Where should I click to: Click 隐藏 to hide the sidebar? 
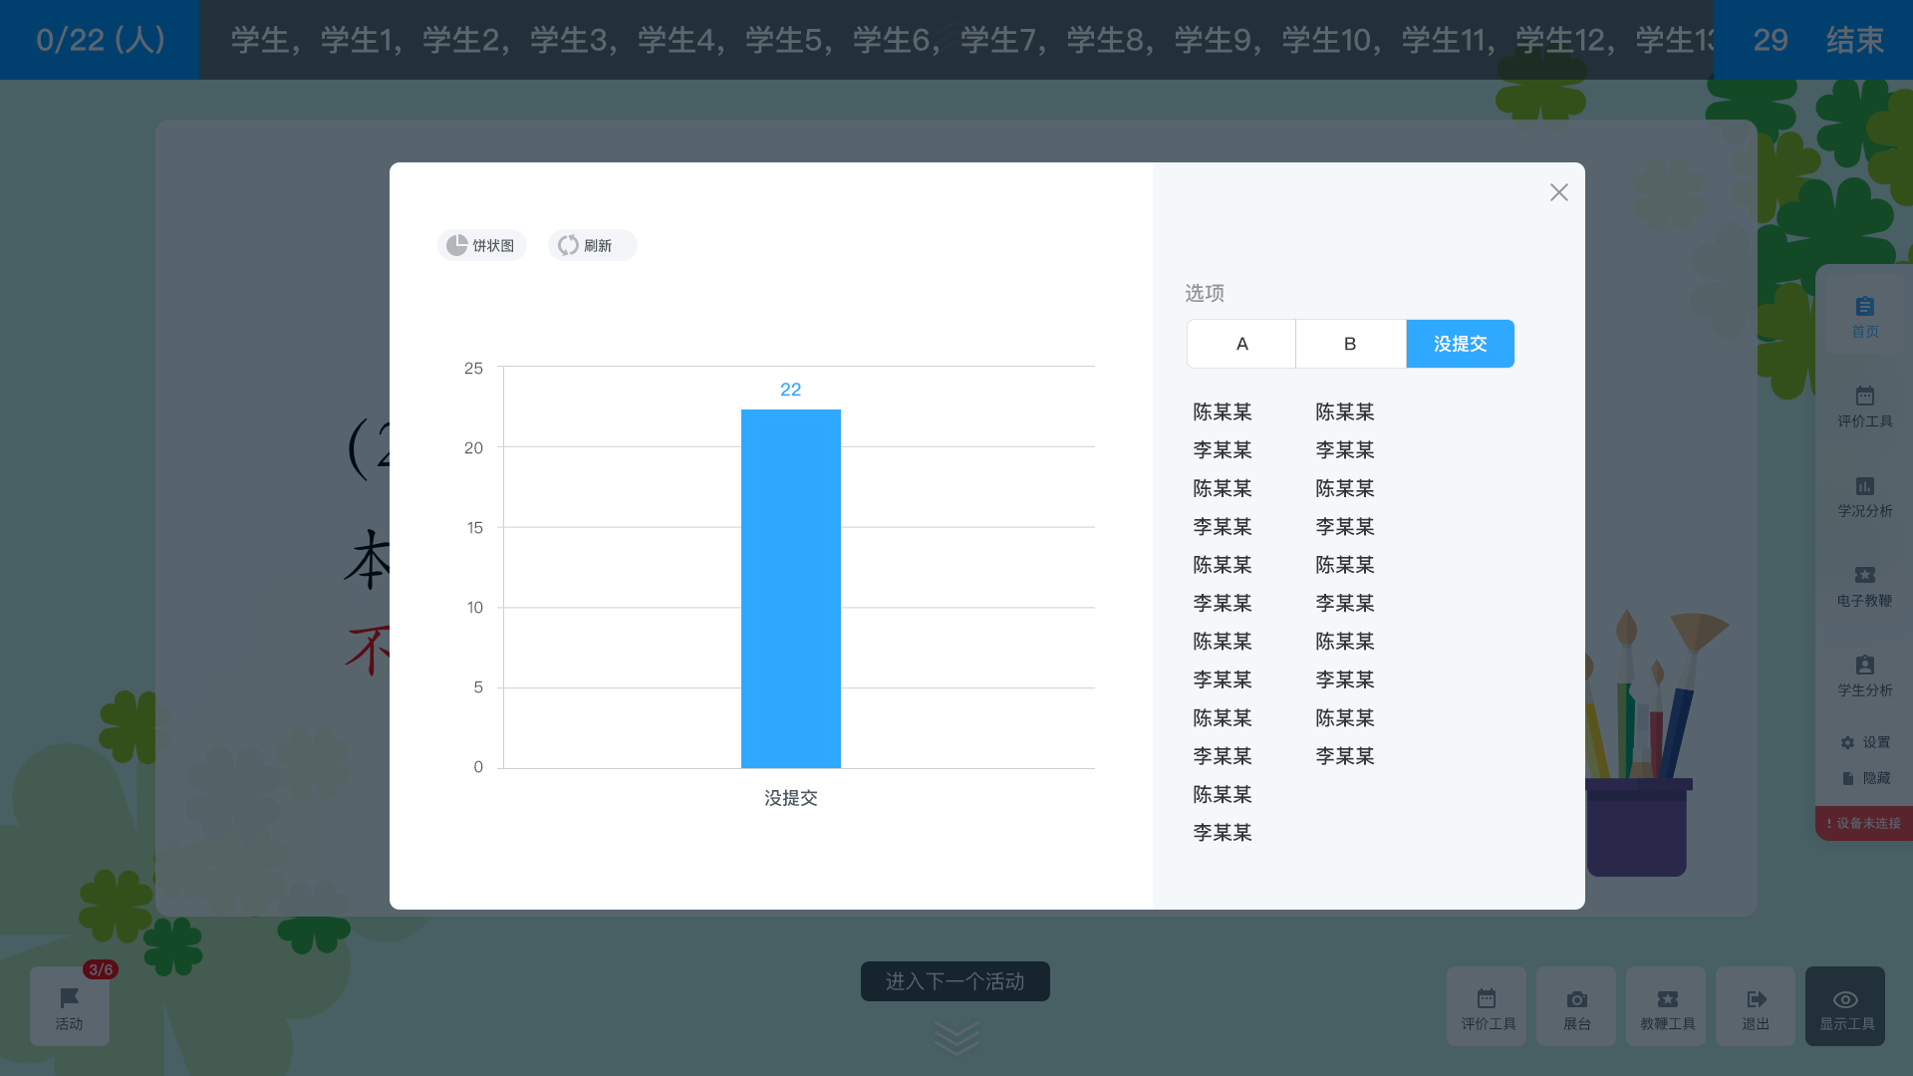(x=1865, y=778)
